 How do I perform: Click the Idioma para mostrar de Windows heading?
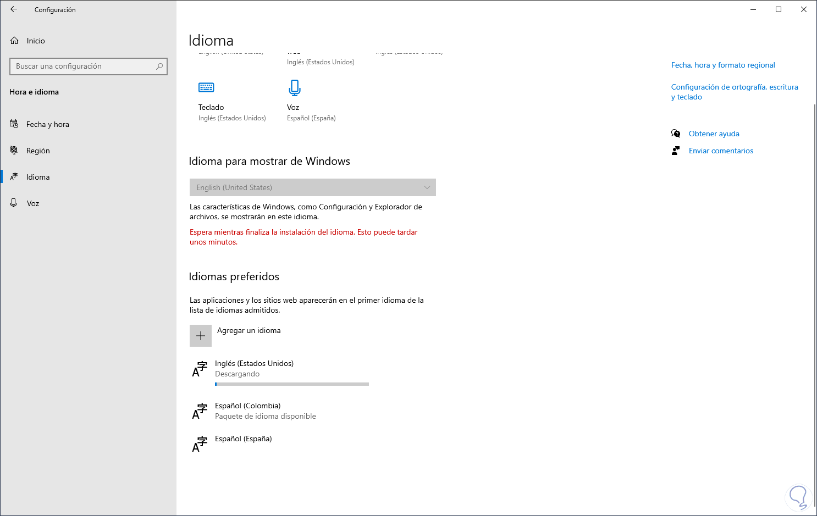269,161
